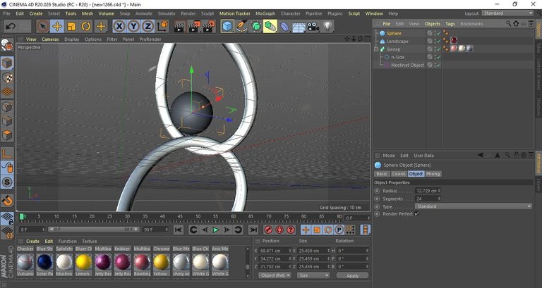The height and width of the screenshot is (288, 542).
Task: Open the MoGraph menu
Action: point(265,13)
